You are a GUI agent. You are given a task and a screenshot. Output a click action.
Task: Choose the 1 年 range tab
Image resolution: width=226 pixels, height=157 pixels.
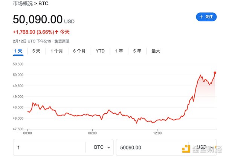pos(119,51)
